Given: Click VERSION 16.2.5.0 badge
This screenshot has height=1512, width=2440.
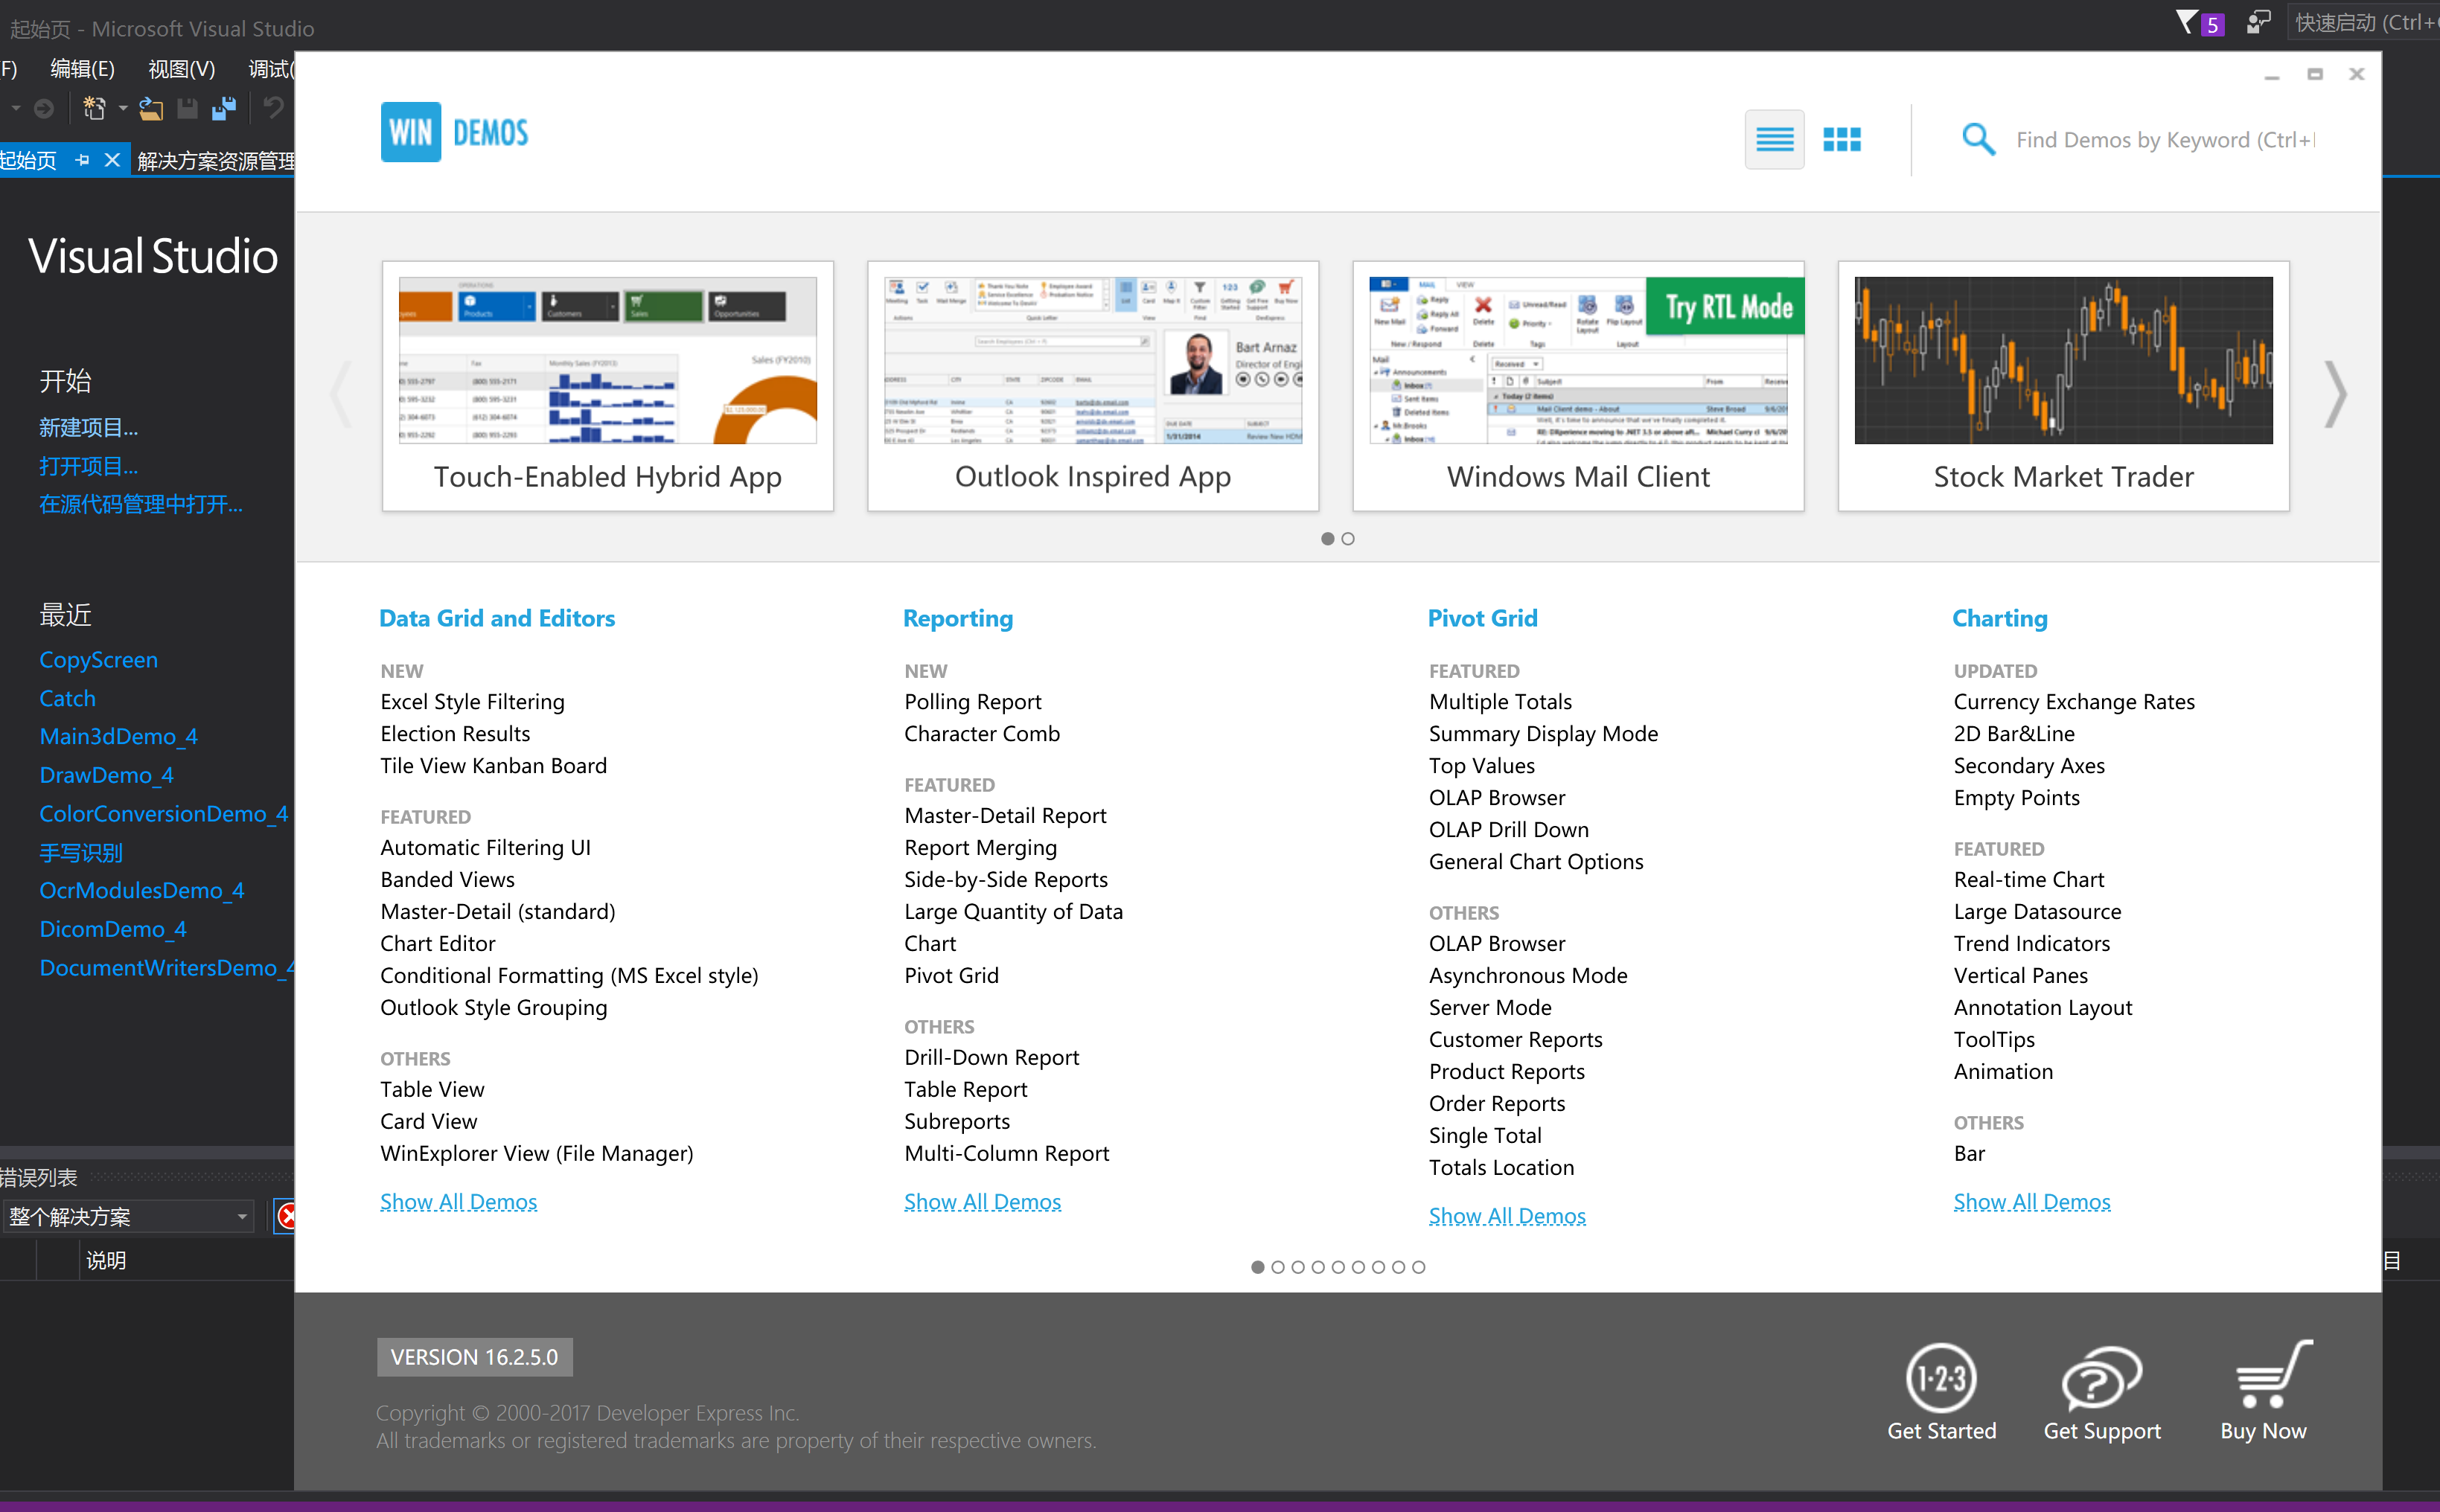Looking at the screenshot, I should pyautogui.click(x=474, y=1356).
